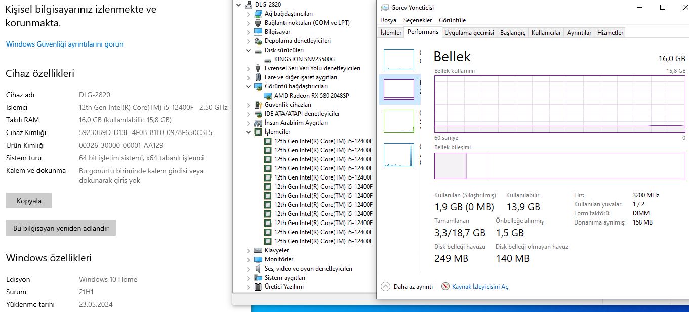Click the 3200 MHz speed value
Image resolution: width=689 pixels, height=312 pixels.
click(646, 195)
